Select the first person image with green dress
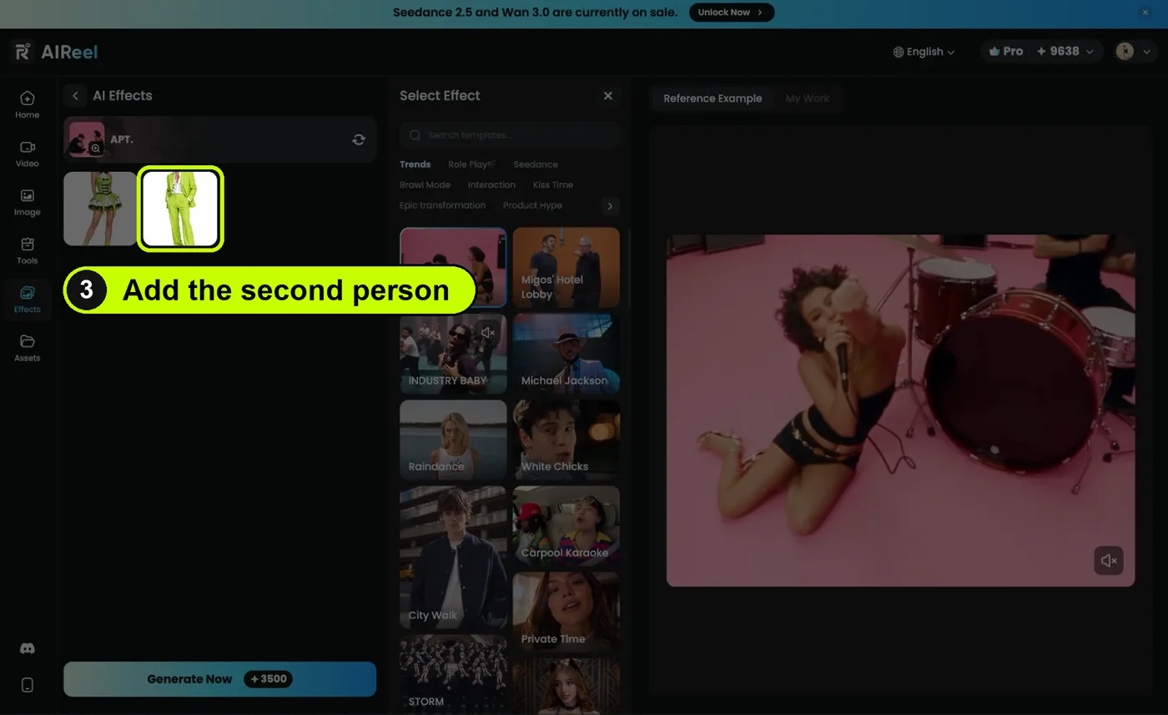 tap(100, 209)
